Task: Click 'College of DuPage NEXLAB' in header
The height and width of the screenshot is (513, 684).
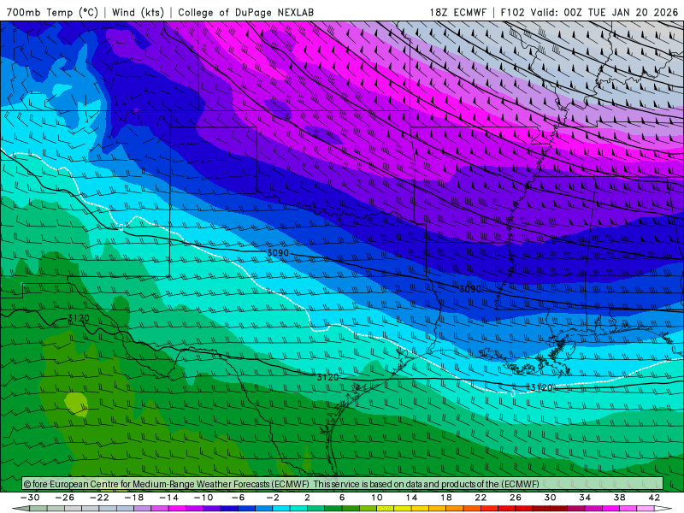Action: (x=245, y=12)
